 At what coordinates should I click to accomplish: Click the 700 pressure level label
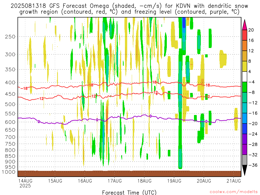[10, 137]
